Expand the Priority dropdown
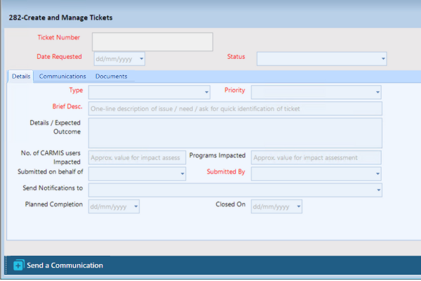Screen dimensions: 421x281 (377, 92)
